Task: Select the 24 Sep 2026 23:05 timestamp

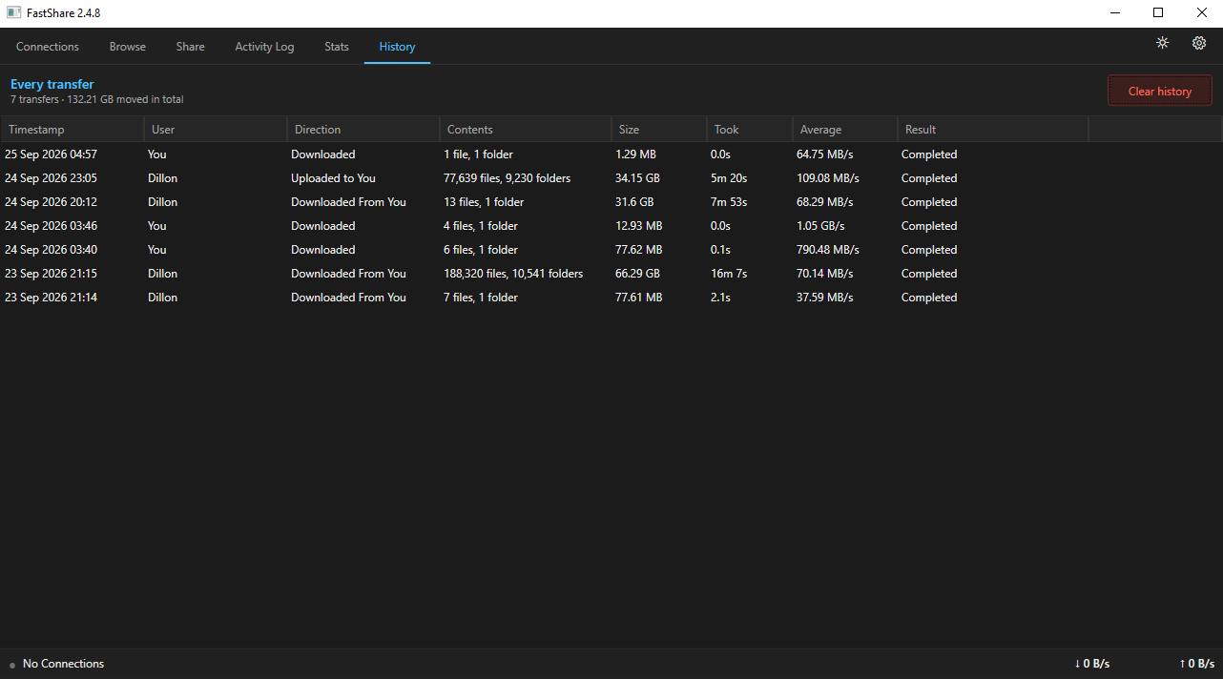Action: (51, 178)
